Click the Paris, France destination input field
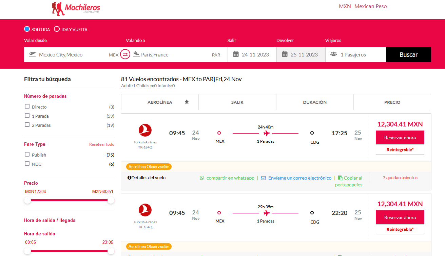 click(x=177, y=54)
